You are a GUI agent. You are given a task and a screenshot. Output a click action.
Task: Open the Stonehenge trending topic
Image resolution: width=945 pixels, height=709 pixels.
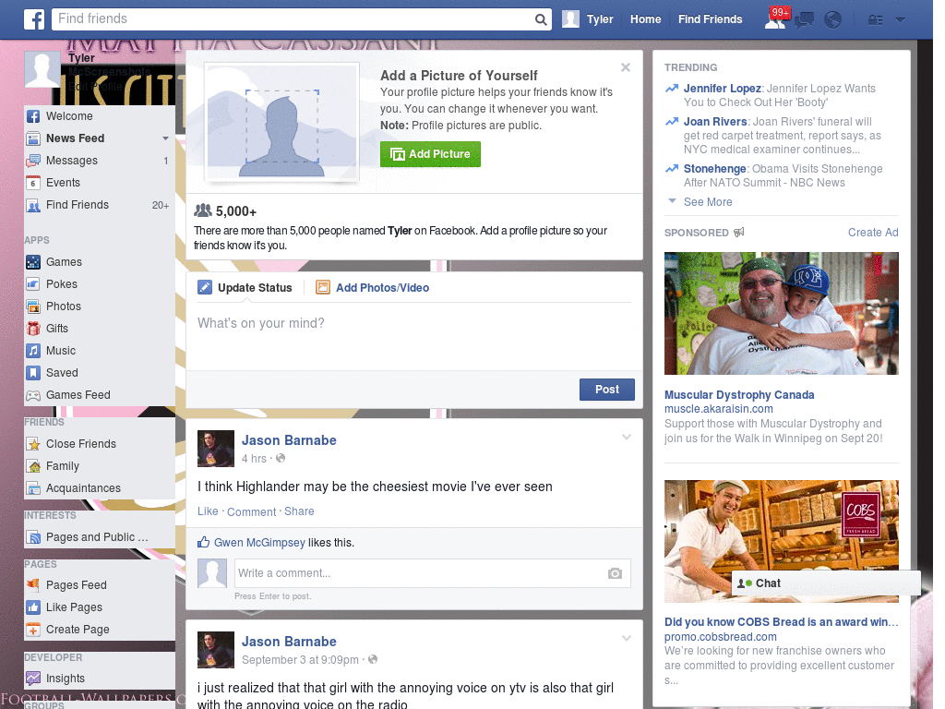[x=715, y=169]
